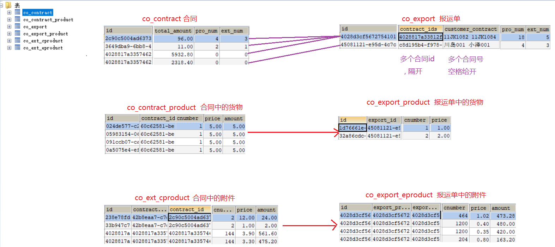Click the export_id column header in co_export_product
The width and height of the screenshot is (555, 247).
(384, 120)
